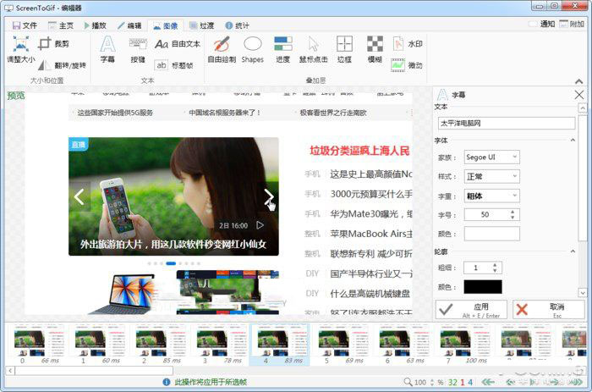Select the 微动 (Cinemagraph) tool
The height and width of the screenshot is (392, 592).
click(x=407, y=65)
